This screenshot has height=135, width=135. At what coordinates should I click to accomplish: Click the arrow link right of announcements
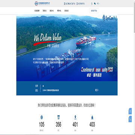(97, 90)
